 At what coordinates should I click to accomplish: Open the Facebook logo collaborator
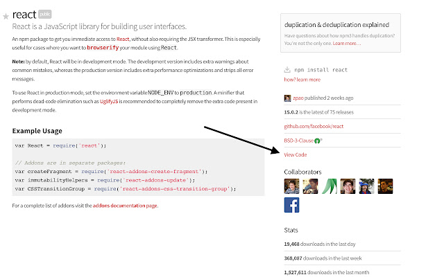pyautogui.click(x=291, y=205)
